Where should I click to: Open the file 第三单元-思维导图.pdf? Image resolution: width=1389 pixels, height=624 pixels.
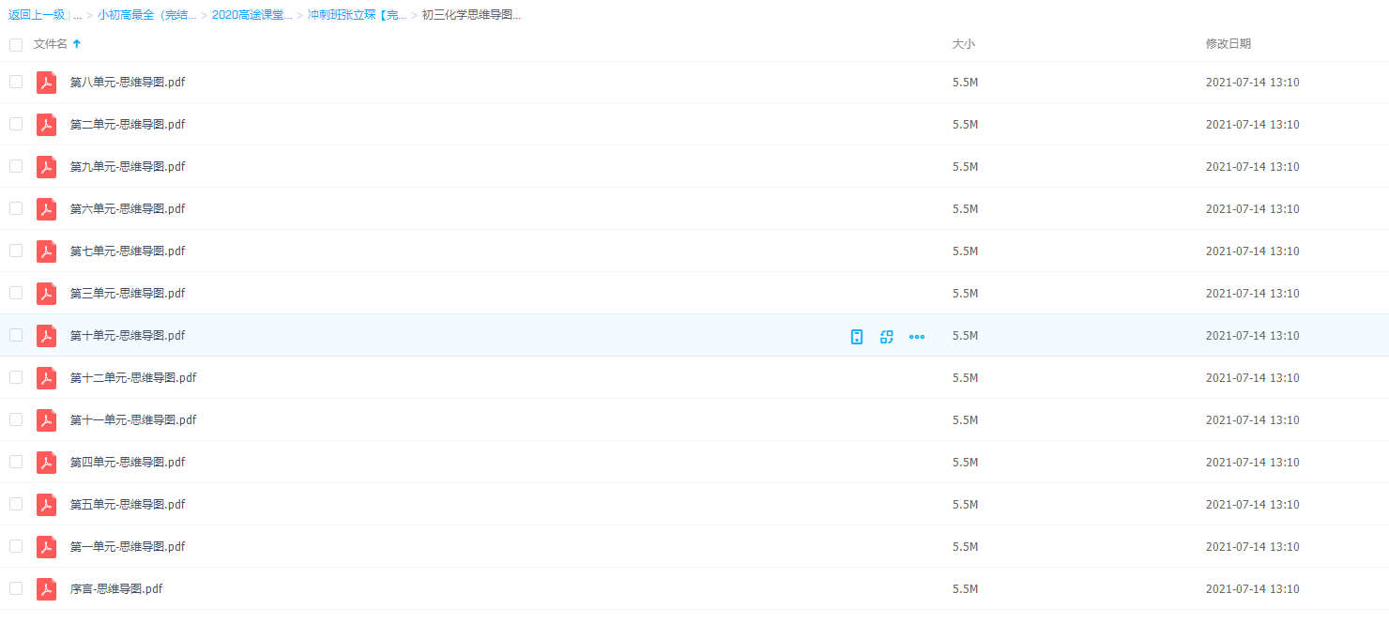tap(128, 294)
